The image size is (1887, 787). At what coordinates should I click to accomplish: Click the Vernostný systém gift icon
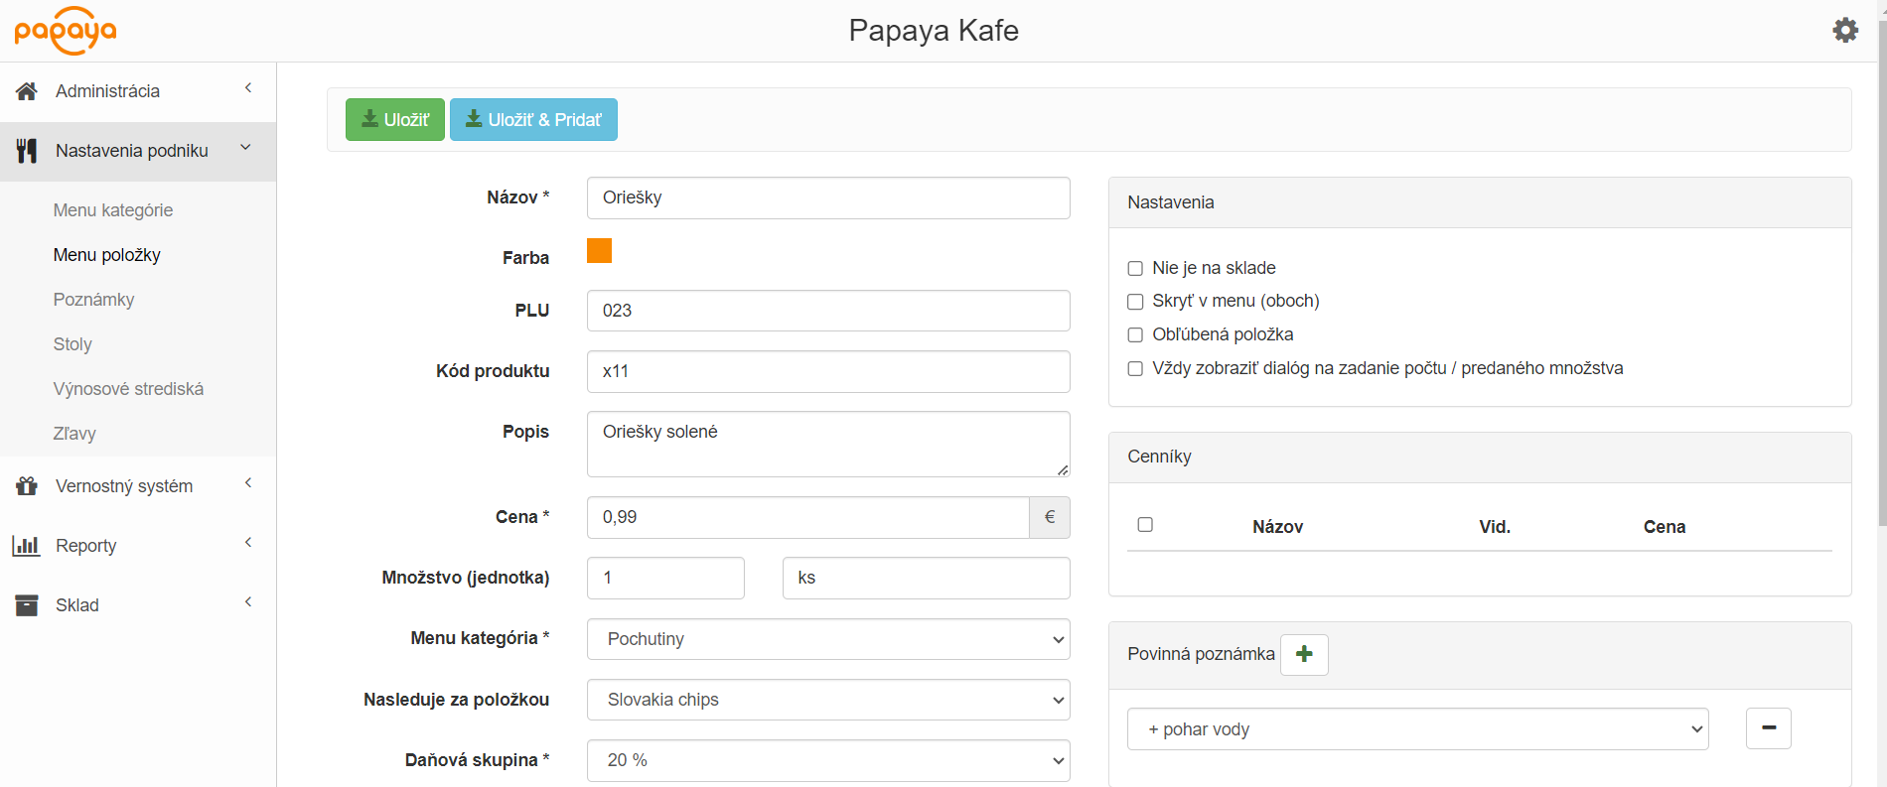coord(27,486)
